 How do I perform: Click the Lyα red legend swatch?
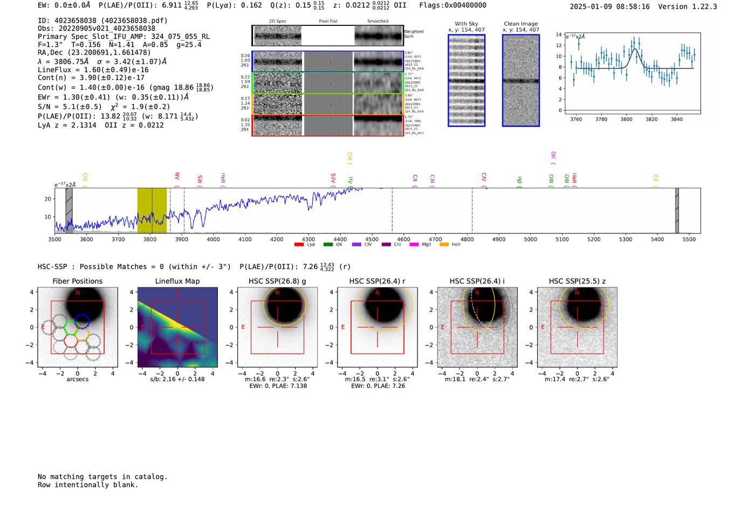point(299,244)
